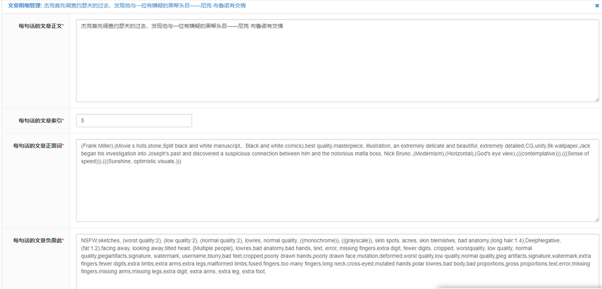Click the 每句话的文章负面此 field label
This screenshot has height=289, width=602.
pos(38,240)
